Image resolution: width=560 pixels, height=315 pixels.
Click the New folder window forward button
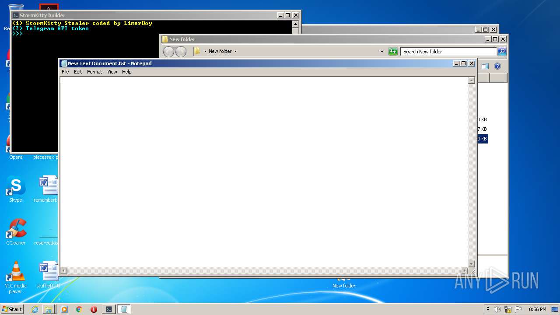click(181, 52)
